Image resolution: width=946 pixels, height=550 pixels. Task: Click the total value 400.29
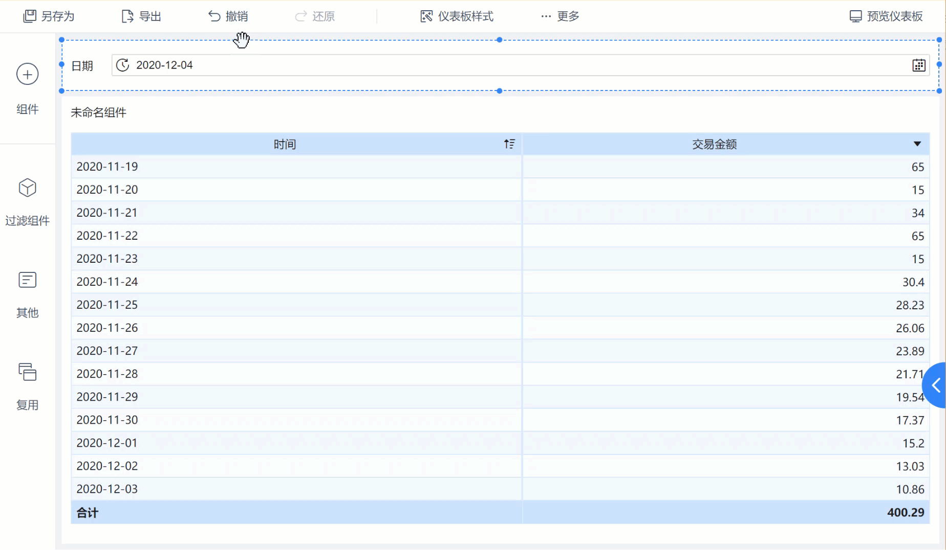pyautogui.click(x=906, y=513)
